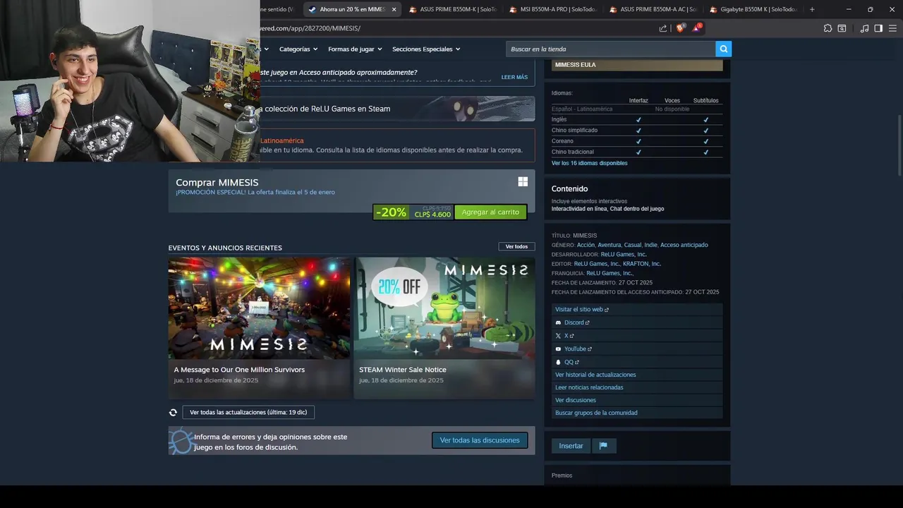The image size is (903, 508).
Task: Click the Steam favicon on the MIMESIS tab
Action: (313, 9)
